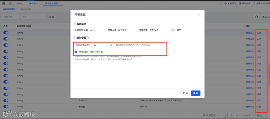Viewport: 270px width, 119px height.
Task: Click the 操作 column header
Action: [x=248, y=26]
